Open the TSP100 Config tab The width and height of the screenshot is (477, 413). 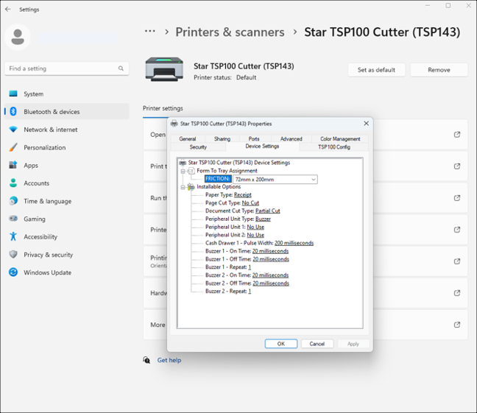334,147
